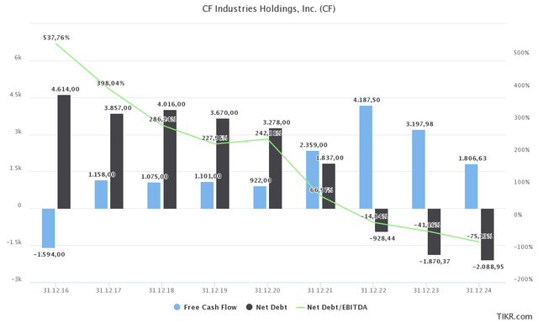The image size is (538, 322).
Task: Toggle the Net Debt legend item
Action: [x=266, y=307]
